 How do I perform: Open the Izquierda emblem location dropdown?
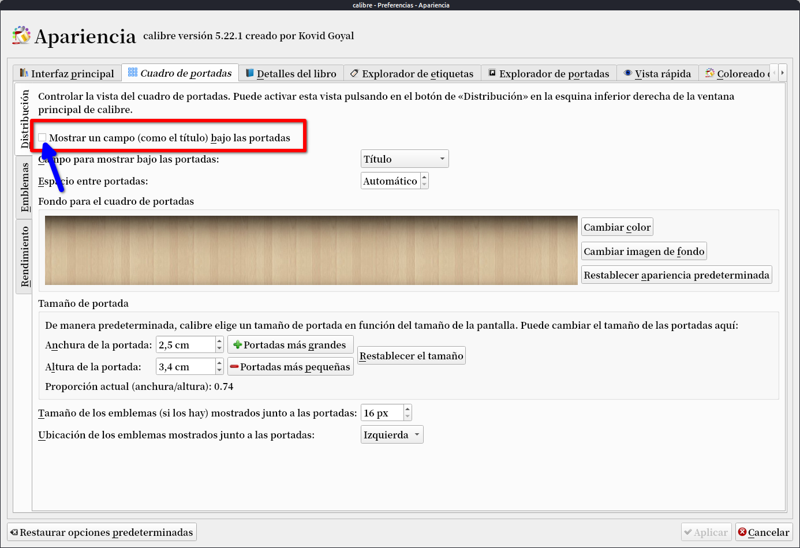(392, 435)
